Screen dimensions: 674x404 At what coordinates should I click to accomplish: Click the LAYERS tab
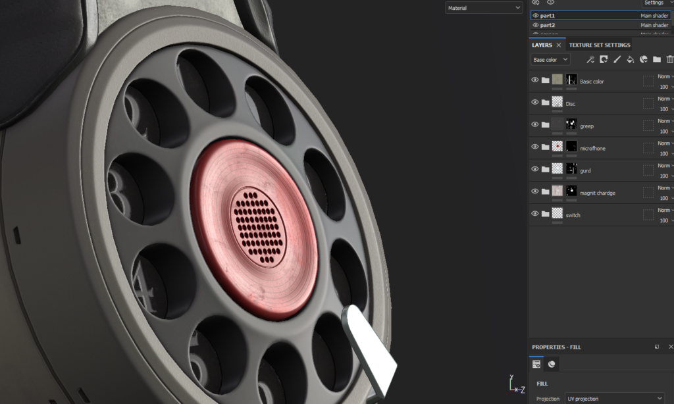pos(542,45)
